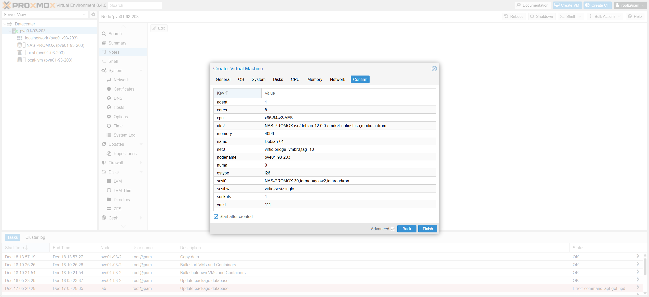Screen dimensions: 649x297
Task: Click the gear icon beside Server View
Action: (x=93, y=14)
